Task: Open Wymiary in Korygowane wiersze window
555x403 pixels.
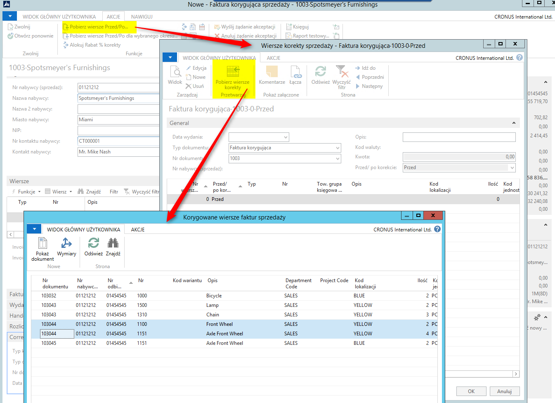Action: tap(66, 247)
